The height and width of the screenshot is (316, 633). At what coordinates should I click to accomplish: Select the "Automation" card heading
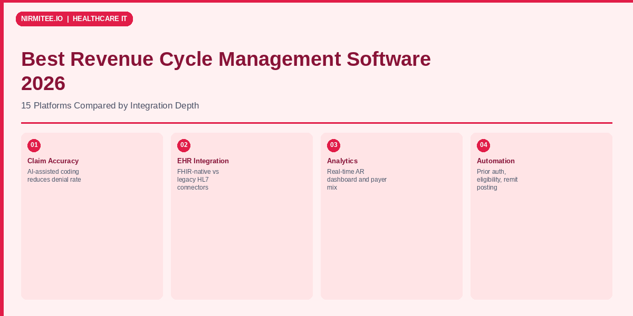click(496, 161)
